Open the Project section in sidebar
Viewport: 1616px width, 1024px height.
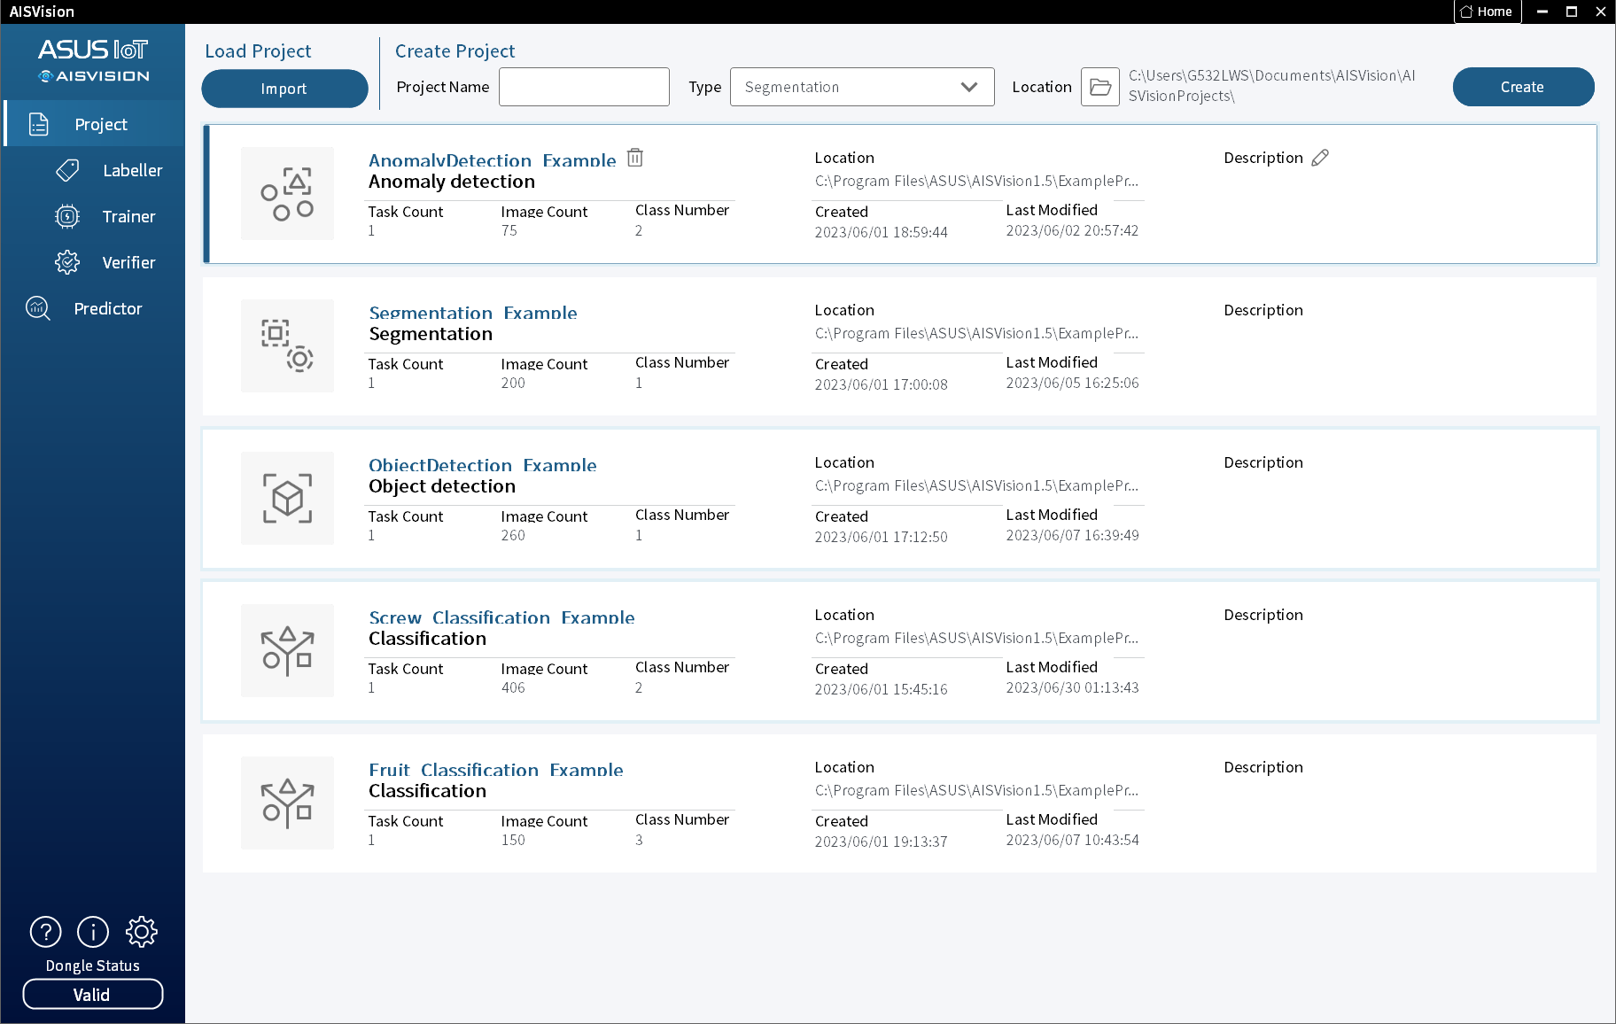point(94,124)
